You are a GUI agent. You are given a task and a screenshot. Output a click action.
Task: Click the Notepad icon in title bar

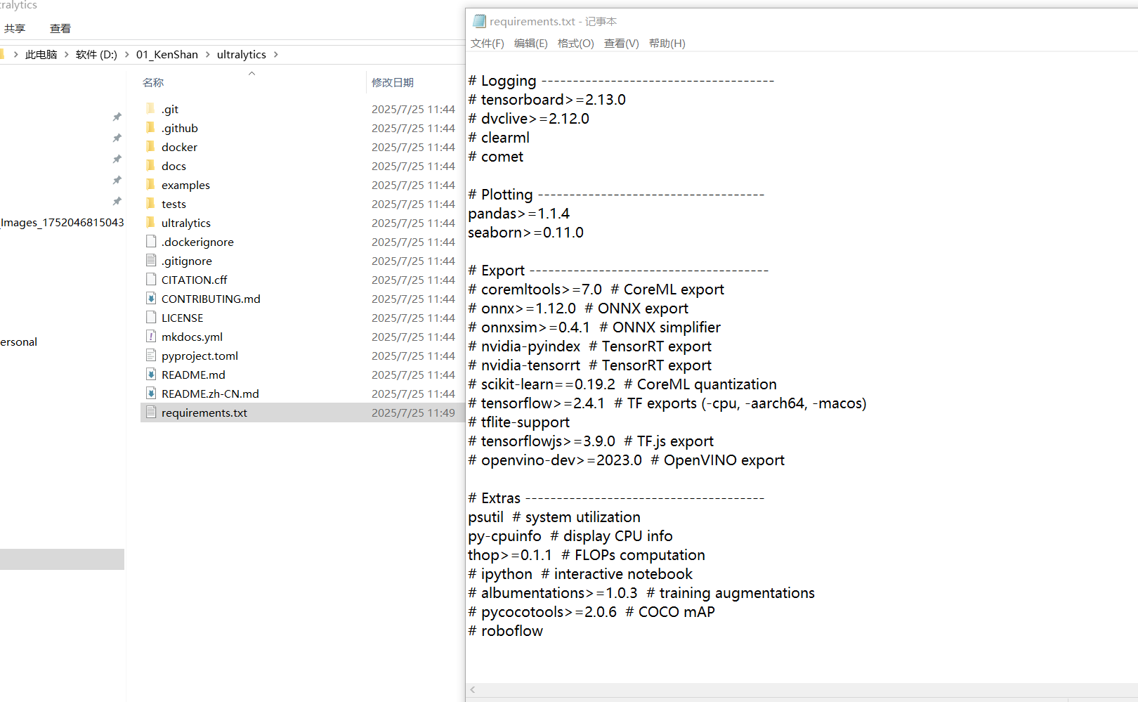pos(479,22)
